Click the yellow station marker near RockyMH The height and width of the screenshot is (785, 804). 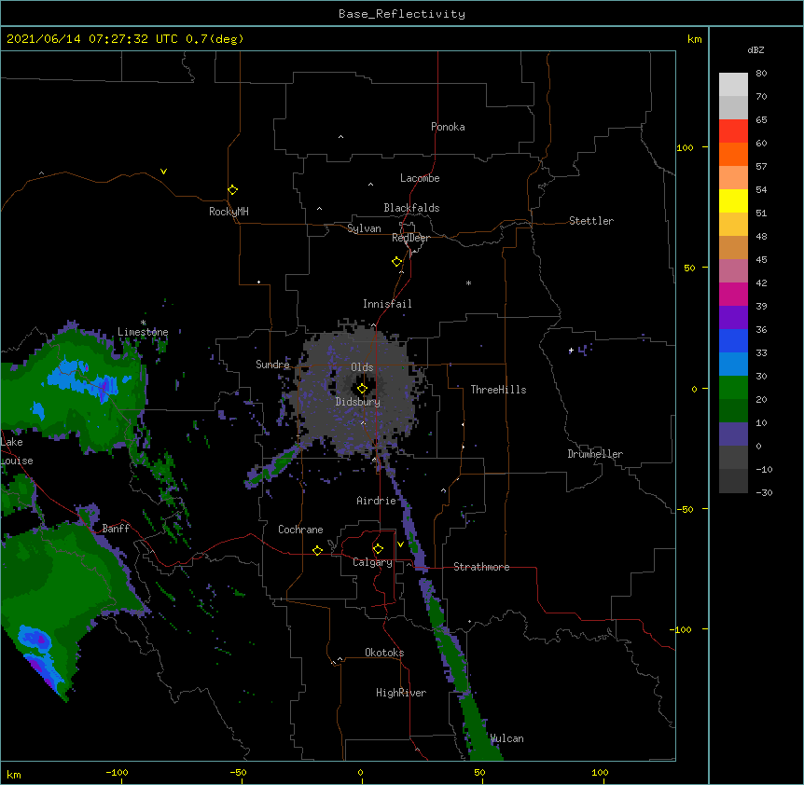pyautogui.click(x=232, y=190)
